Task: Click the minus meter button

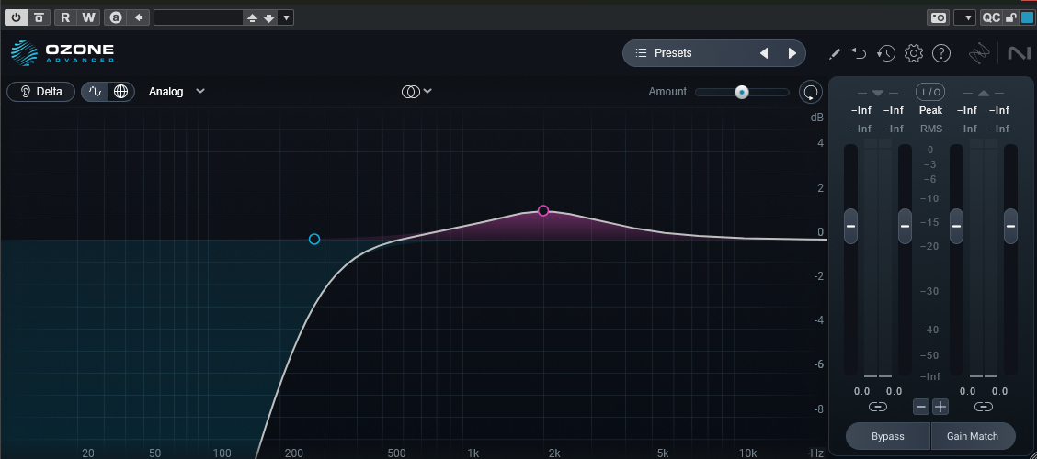Action: 921,407
